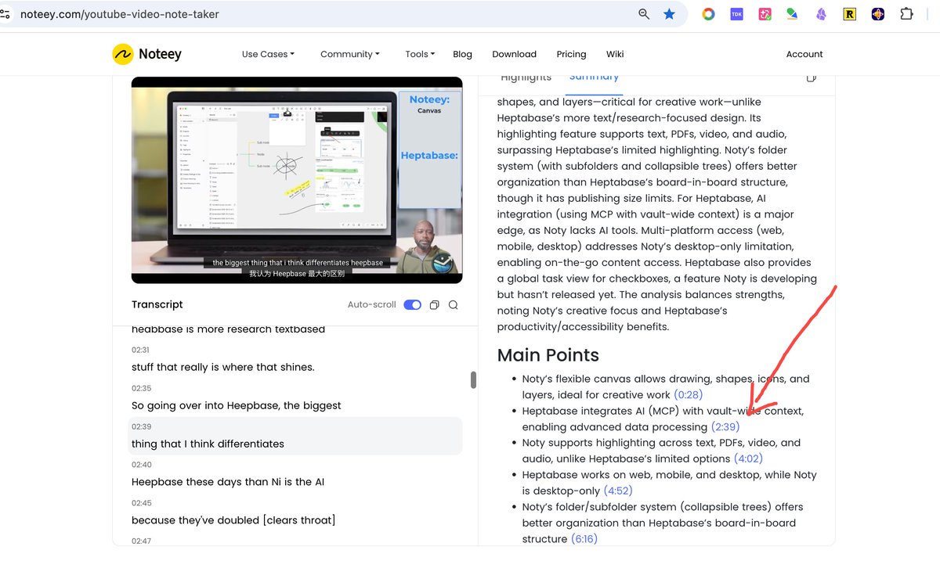Jump to the (0:28) timestamp link
The height and width of the screenshot is (568, 940).
[x=688, y=395]
